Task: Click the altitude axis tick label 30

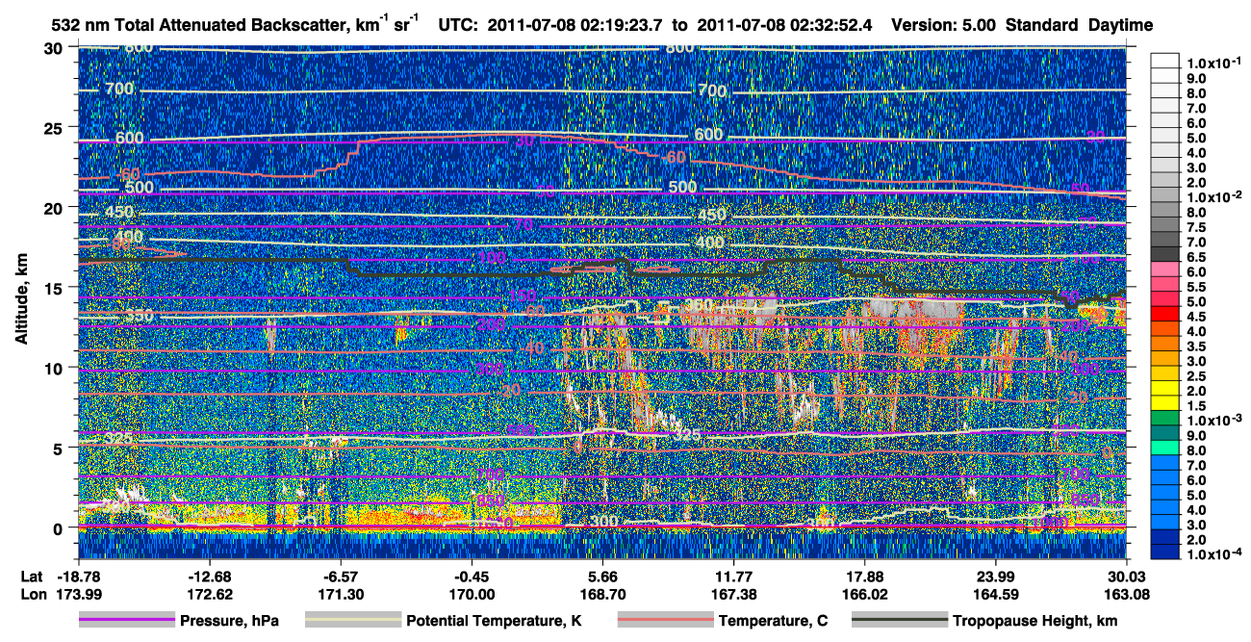Action: [55, 47]
